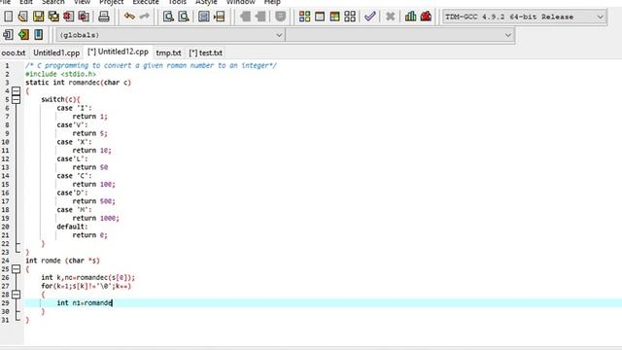Click the Insert snippet icon in second toolbar
The height and width of the screenshot is (350, 622).
(x=8, y=35)
